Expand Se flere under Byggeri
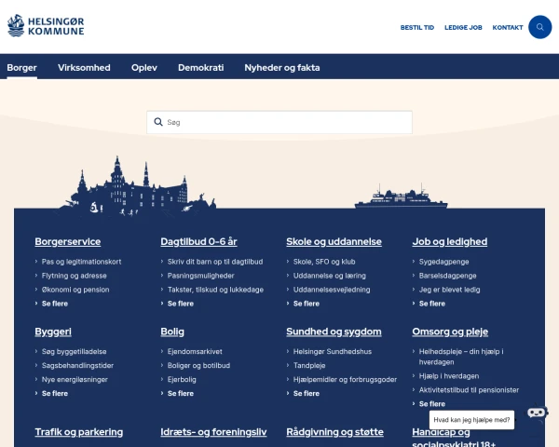Screen dimensions: 559x447 click(x=55, y=394)
